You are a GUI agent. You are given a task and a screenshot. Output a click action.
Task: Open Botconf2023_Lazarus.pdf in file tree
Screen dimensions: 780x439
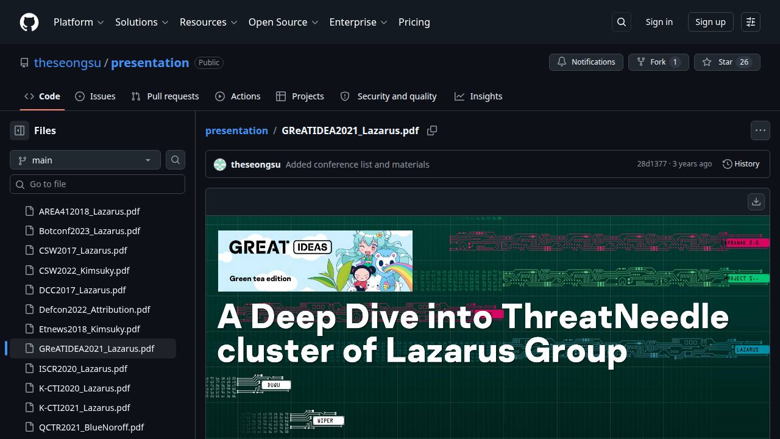[x=90, y=230]
